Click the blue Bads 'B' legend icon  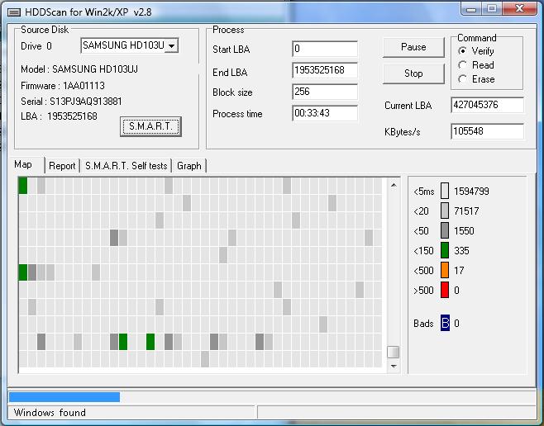click(445, 324)
